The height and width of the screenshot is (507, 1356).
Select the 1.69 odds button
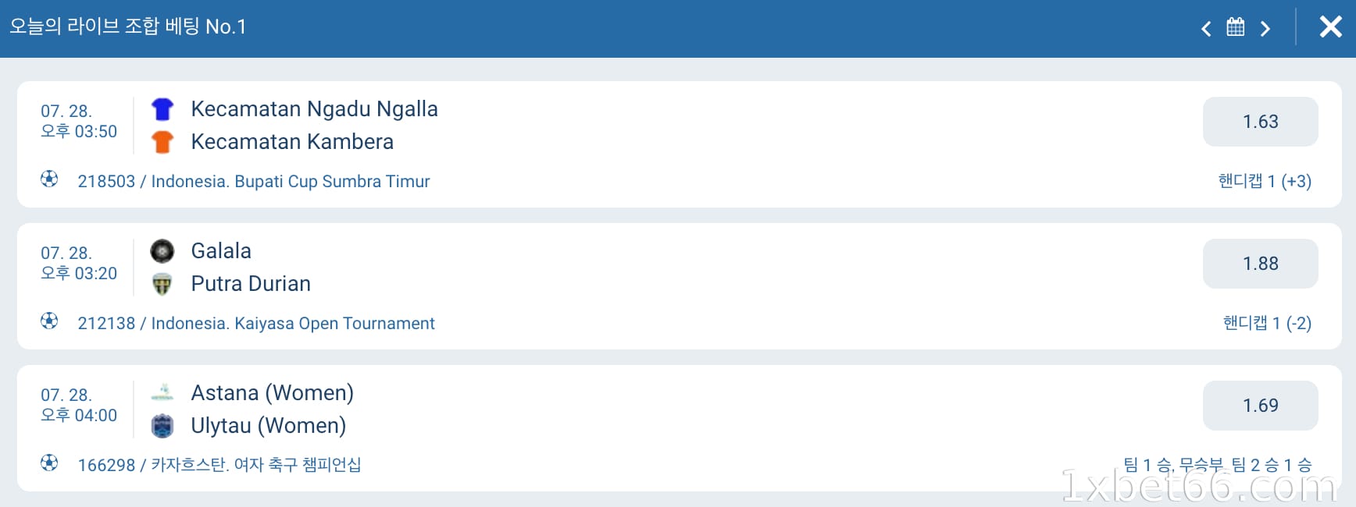pos(1260,406)
